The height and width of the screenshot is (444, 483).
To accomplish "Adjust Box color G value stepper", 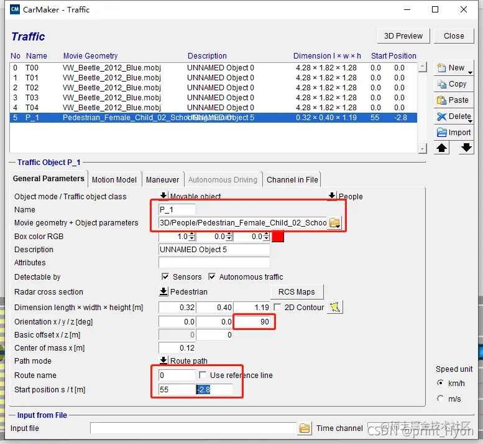I will tap(229, 237).
